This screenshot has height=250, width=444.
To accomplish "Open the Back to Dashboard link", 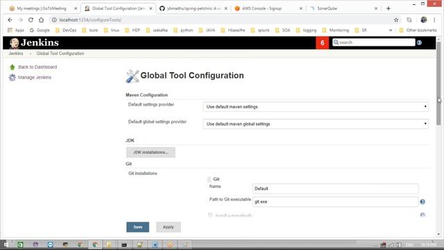I will pyautogui.click(x=37, y=67).
